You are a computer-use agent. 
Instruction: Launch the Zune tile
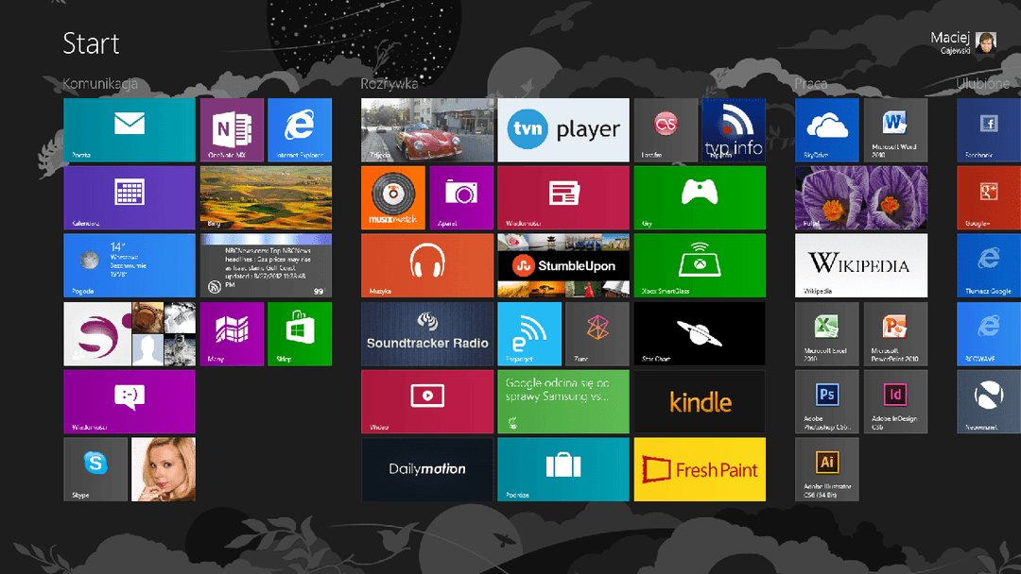coord(597,333)
